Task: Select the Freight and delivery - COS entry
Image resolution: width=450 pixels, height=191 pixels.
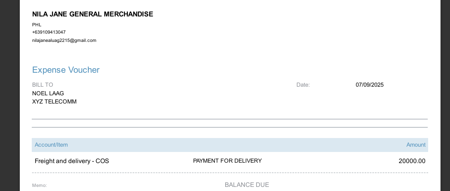Action: click(72, 161)
